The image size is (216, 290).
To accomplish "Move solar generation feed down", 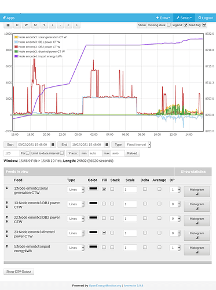I will (x=7, y=188).
